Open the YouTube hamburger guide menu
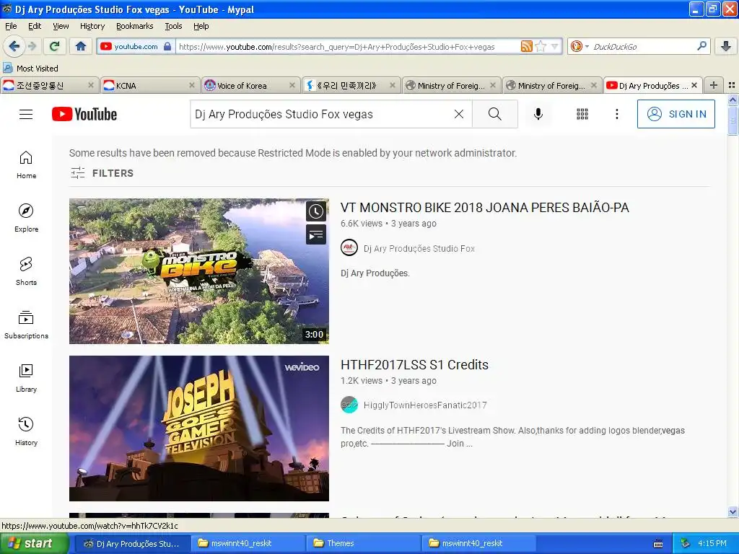Viewport: 739px width, 554px height. pos(26,114)
